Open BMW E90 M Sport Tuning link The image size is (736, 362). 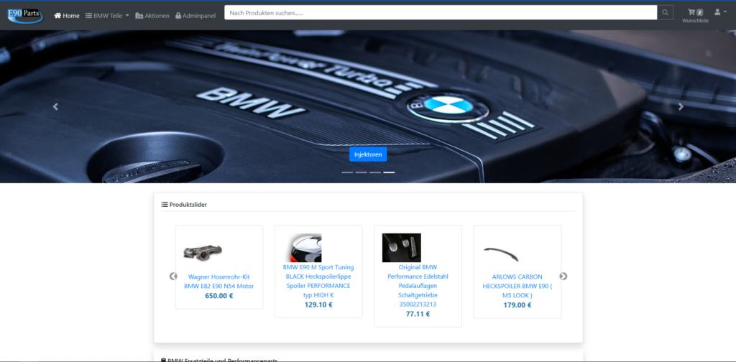[x=318, y=281]
